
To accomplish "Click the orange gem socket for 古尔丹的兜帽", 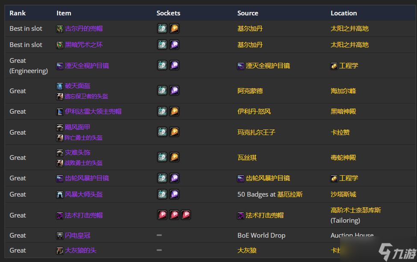I will point(174,29).
